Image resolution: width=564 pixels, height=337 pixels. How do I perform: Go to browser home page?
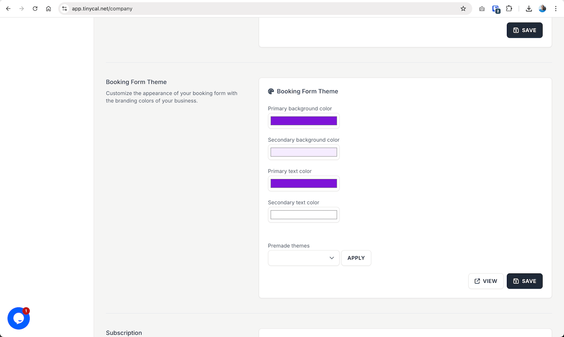click(48, 8)
